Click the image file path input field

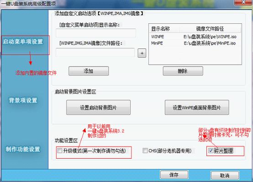95,52
